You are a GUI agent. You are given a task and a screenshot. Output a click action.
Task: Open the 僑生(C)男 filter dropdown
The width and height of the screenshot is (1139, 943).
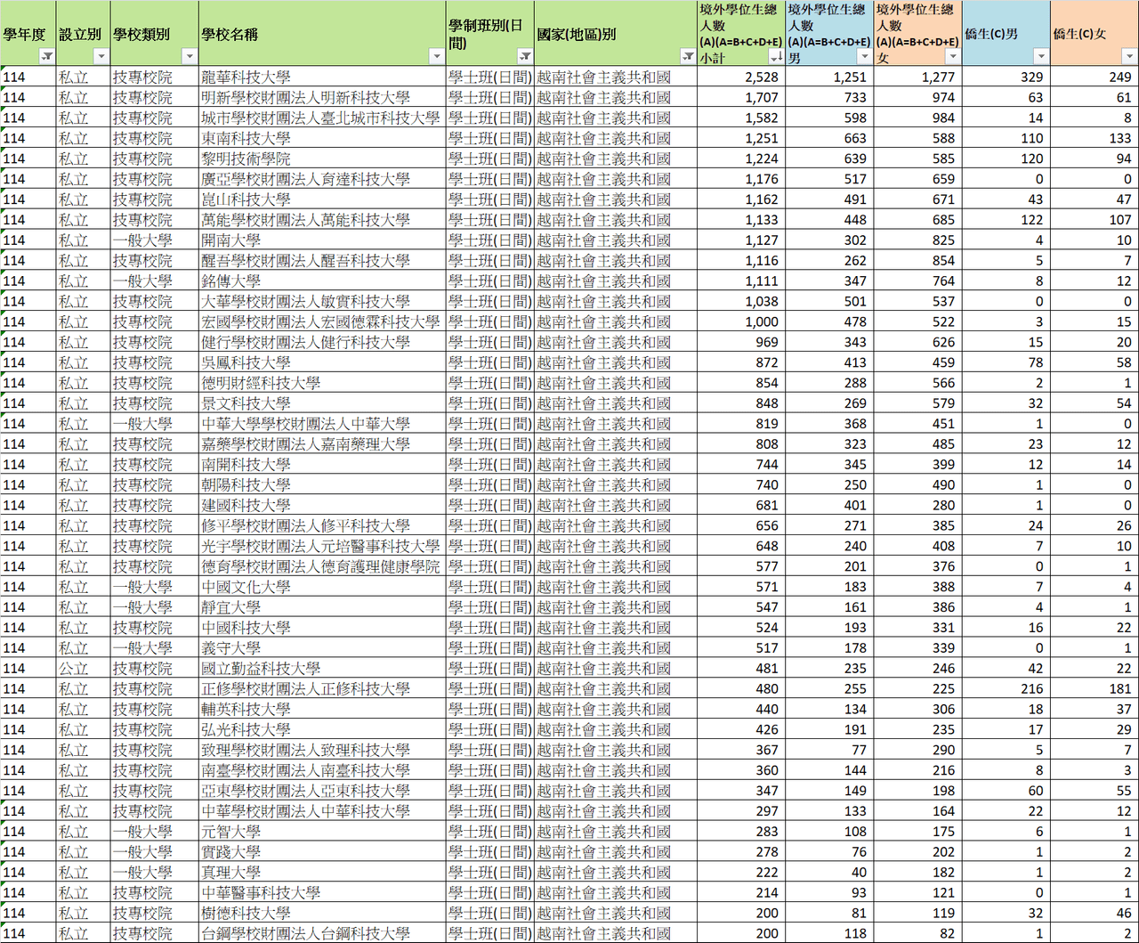coord(1041,57)
